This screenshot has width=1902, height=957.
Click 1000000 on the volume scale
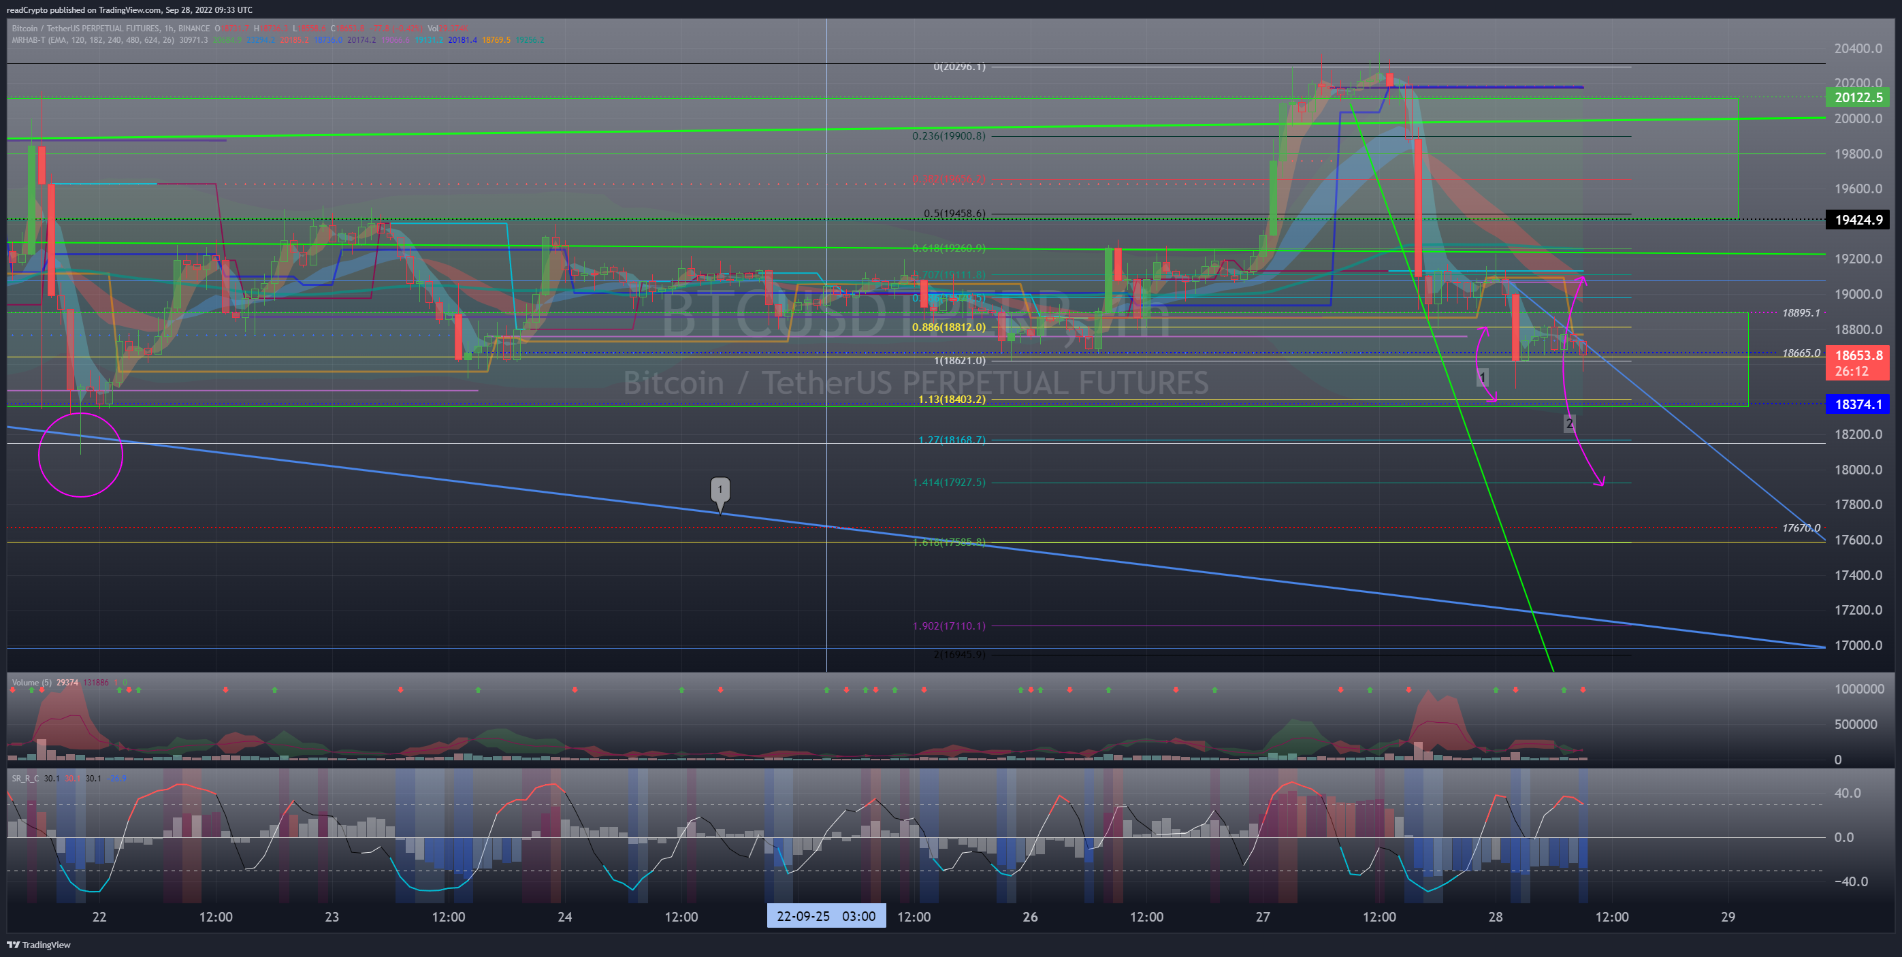tap(1859, 689)
